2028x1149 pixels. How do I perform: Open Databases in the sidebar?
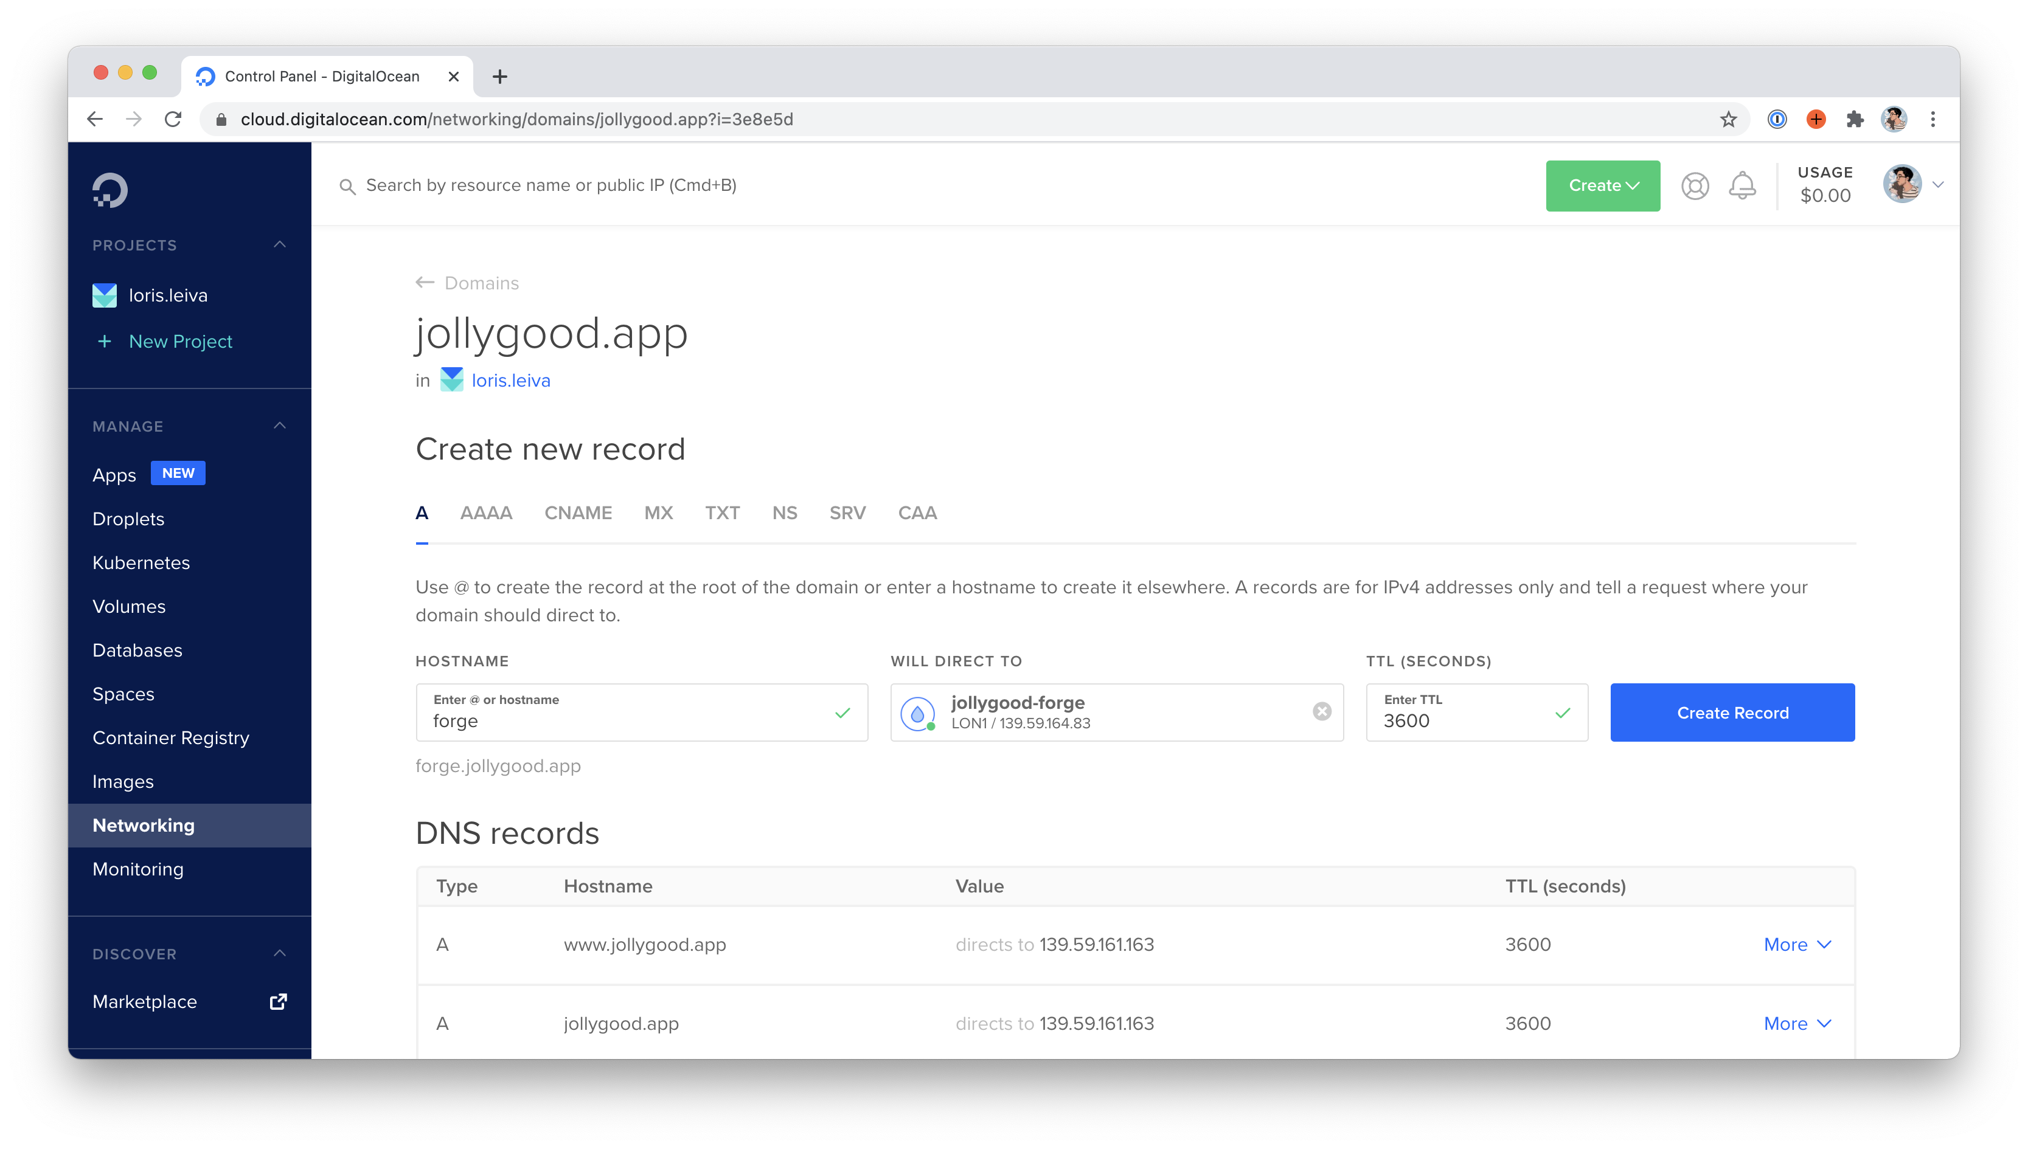tap(137, 650)
